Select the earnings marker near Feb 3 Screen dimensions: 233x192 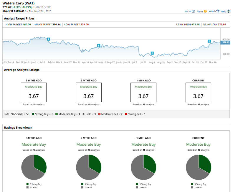[49, 39]
